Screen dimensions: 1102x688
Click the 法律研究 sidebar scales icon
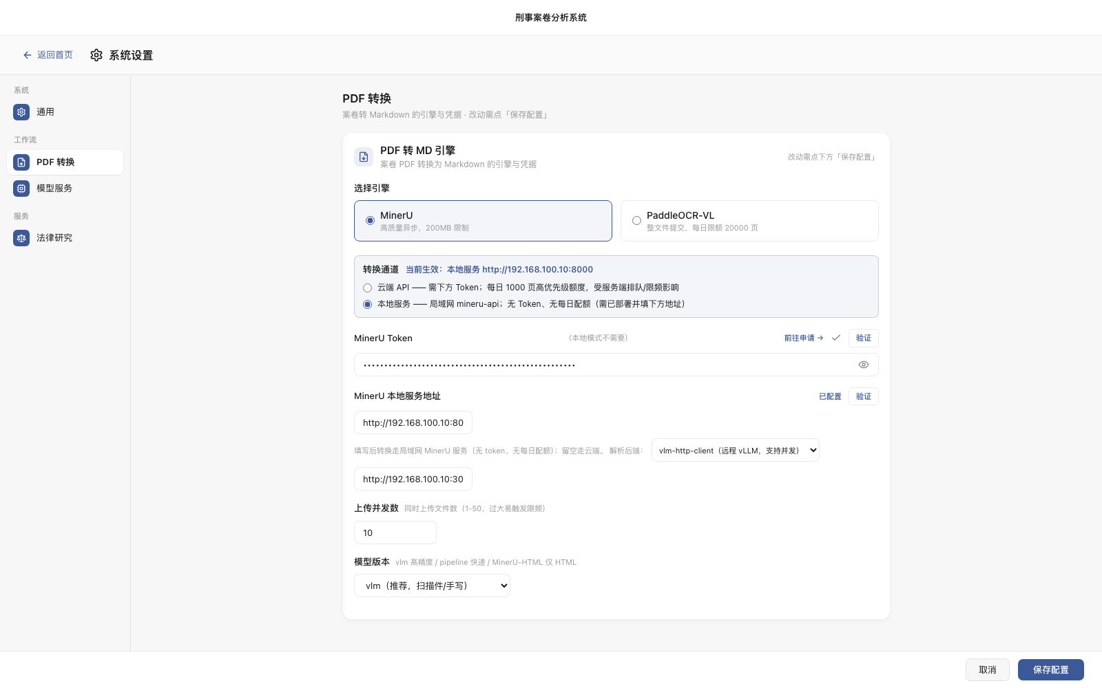[21, 238]
